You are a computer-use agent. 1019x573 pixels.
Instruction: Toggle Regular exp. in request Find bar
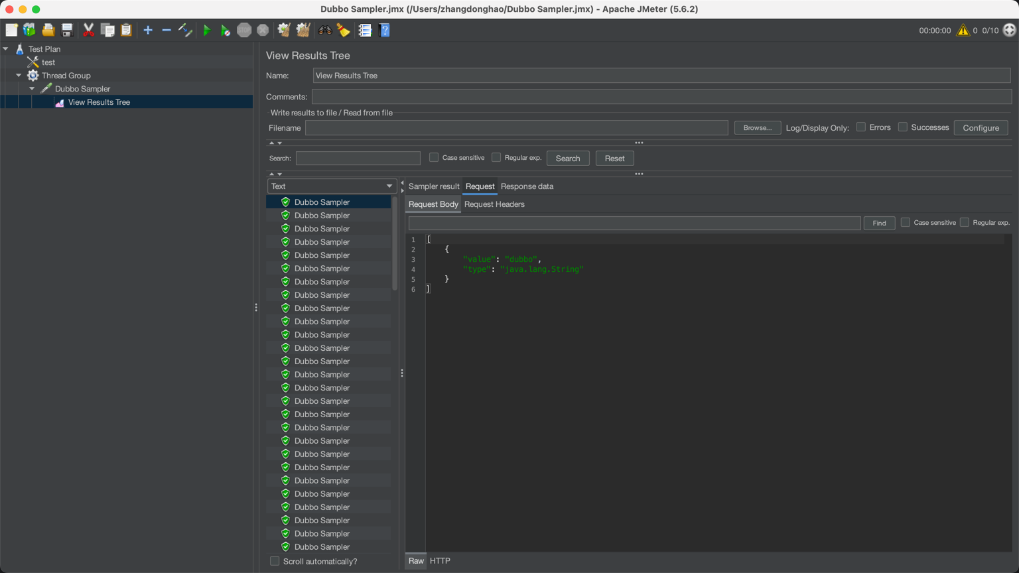click(x=965, y=222)
